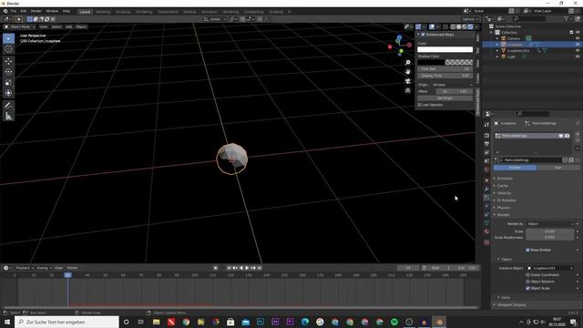Click the Shadow Color swatch
This screenshot has width=583, height=328.
[445, 62]
